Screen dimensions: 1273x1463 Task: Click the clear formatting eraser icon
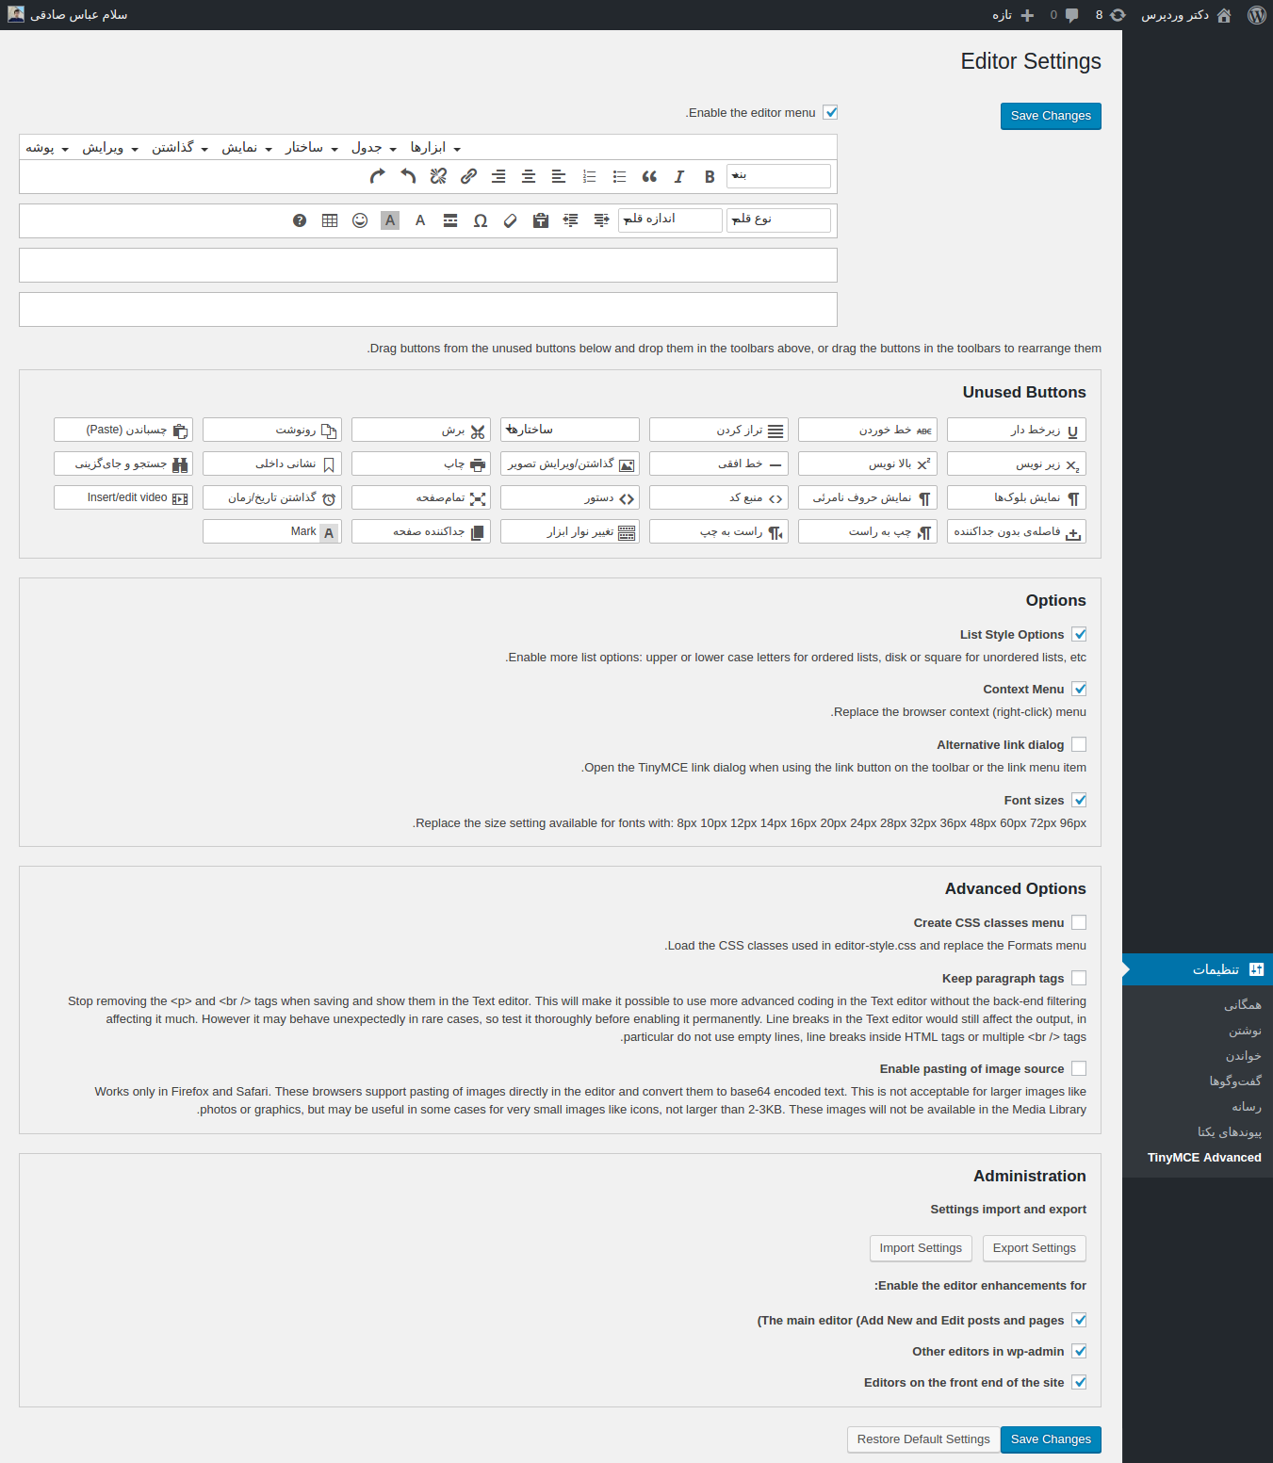pyautogui.click(x=511, y=220)
